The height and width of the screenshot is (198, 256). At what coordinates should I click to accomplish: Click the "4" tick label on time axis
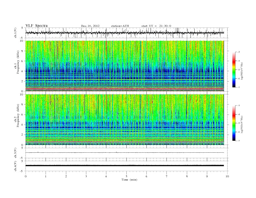pyautogui.click(x=106, y=176)
